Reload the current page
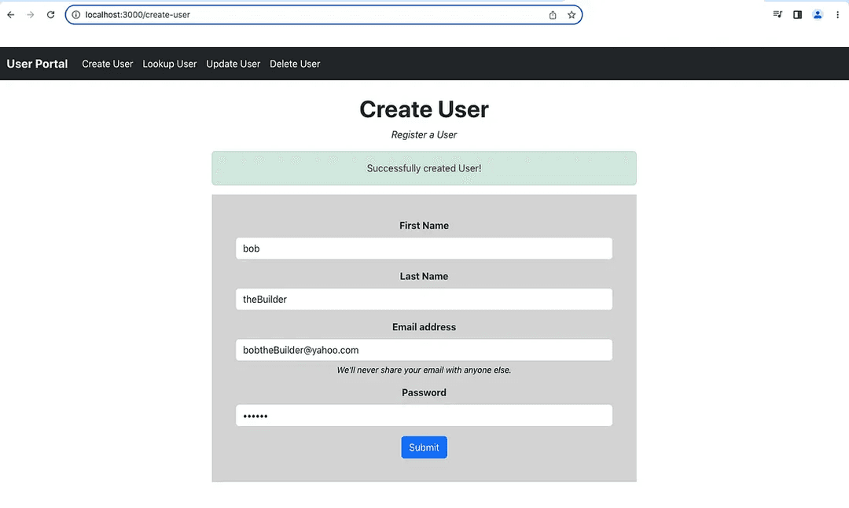The image size is (849, 508). [x=51, y=15]
